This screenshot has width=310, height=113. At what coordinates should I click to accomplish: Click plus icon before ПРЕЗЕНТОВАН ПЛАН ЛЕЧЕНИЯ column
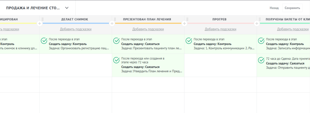(112, 24)
